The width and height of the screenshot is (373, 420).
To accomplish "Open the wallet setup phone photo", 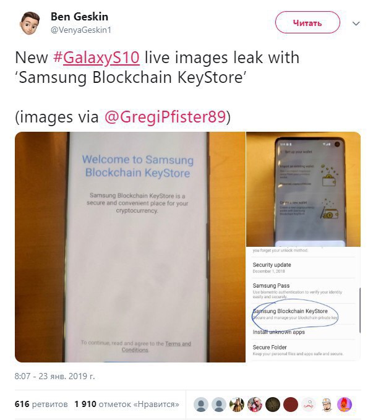I will point(303,189).
